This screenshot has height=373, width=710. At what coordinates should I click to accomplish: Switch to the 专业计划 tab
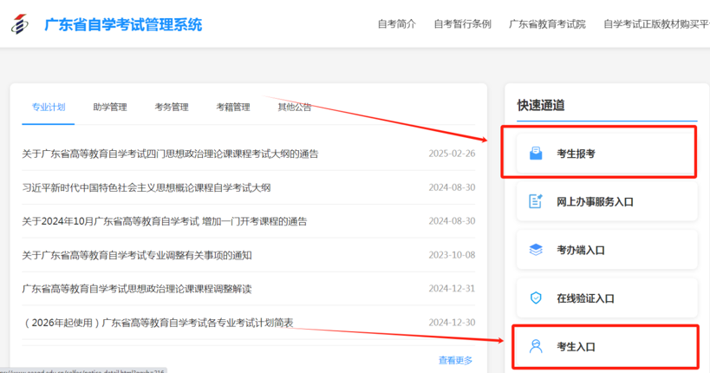[49, 108]
